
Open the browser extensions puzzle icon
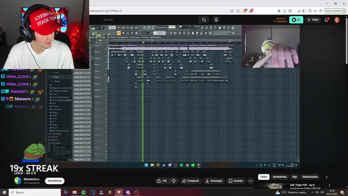(285, 11)
